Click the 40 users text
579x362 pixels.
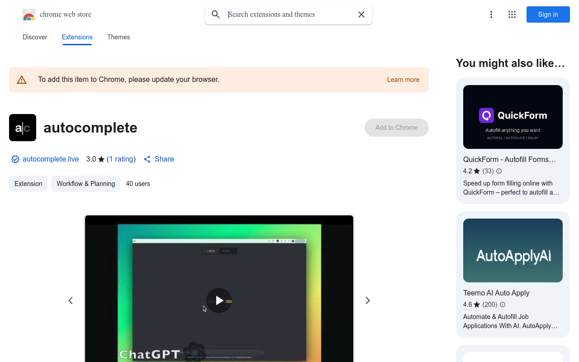pos(138,184)
